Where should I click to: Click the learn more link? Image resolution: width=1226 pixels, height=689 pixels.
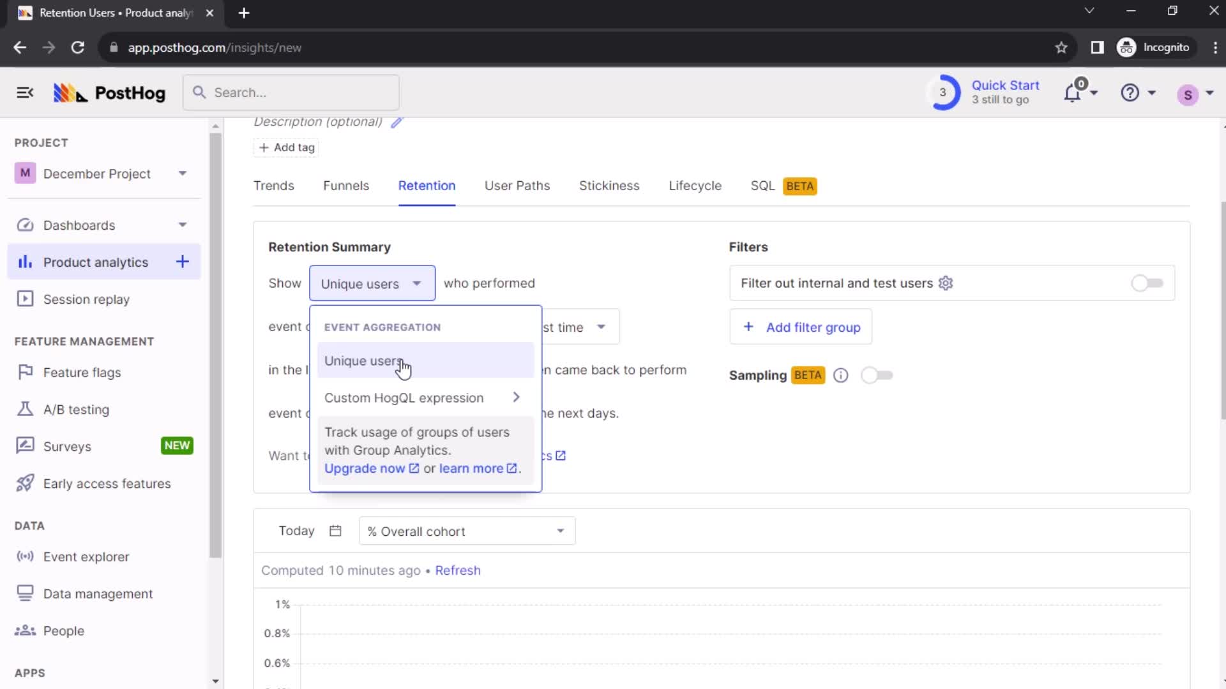point(478,468)
